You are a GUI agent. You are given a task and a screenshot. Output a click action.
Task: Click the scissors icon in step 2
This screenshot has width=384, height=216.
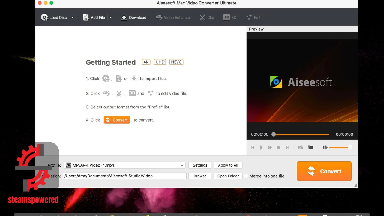[119, 93]
